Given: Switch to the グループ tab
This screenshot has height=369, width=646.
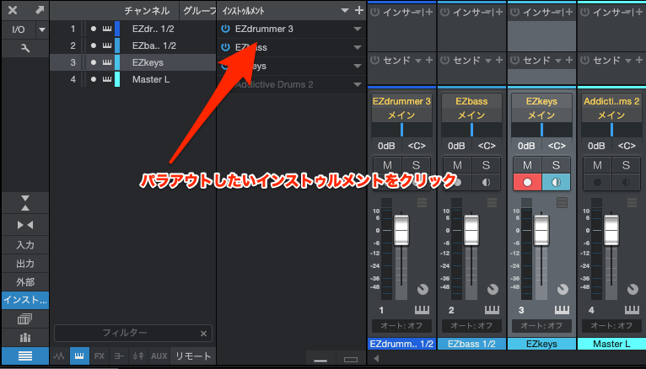Looking at the screenshot, I should [x=199, y=11].
